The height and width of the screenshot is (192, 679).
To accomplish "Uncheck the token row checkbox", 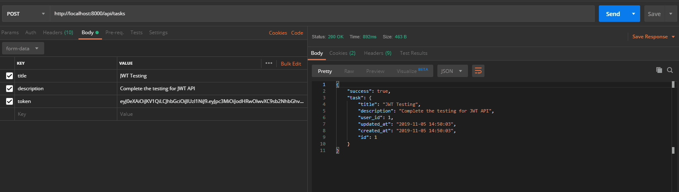I will (x=9, y=101).
